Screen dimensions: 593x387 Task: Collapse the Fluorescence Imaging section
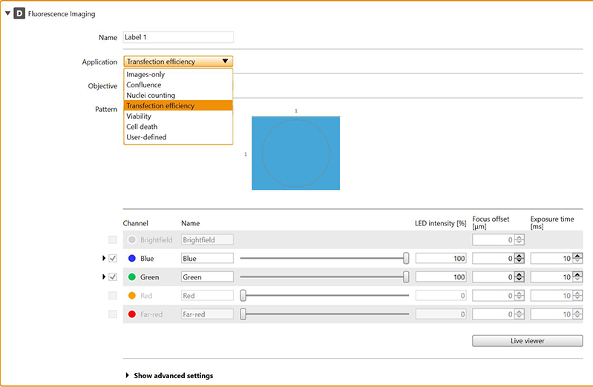(x=8, y=14)
